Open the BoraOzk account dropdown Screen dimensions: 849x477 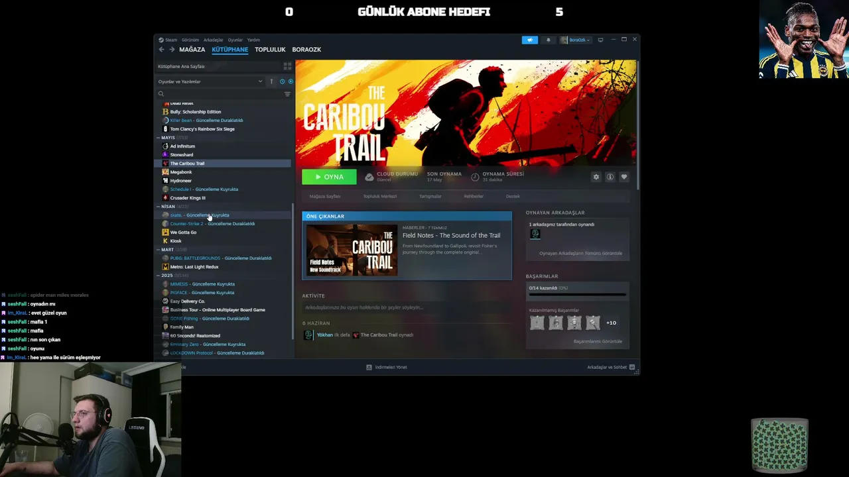574,40
